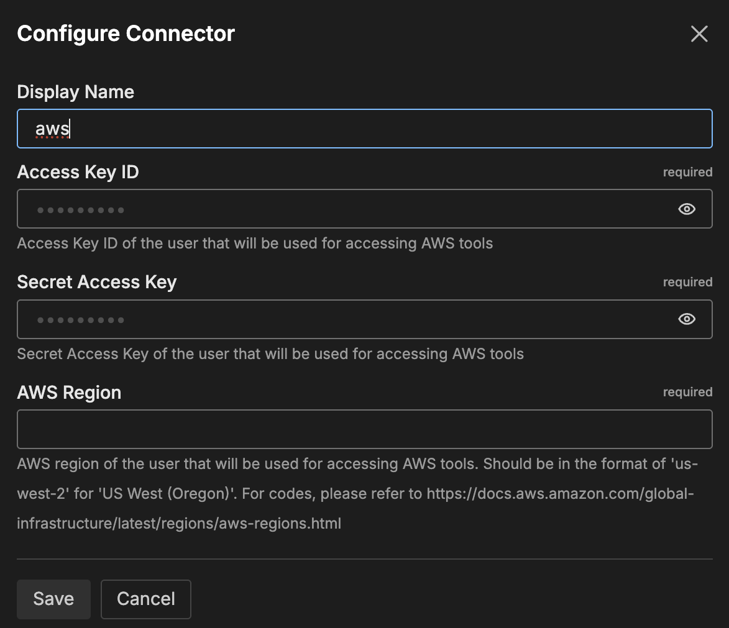This screenshot has height=628, width=729.
Task: Select the Secret Access Key label
Action: (x=97, y=282)
